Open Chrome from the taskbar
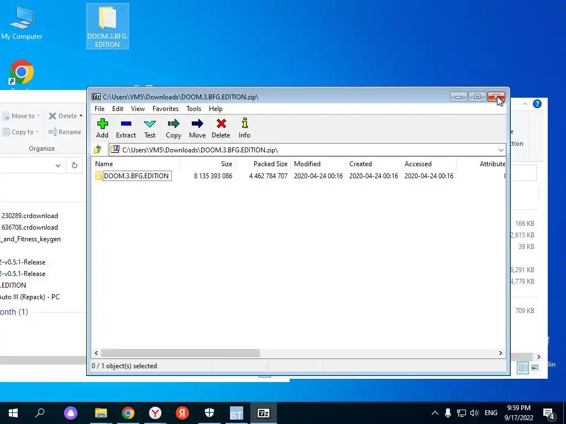Screen dimensions: 566x424 [x=128, y=413]
